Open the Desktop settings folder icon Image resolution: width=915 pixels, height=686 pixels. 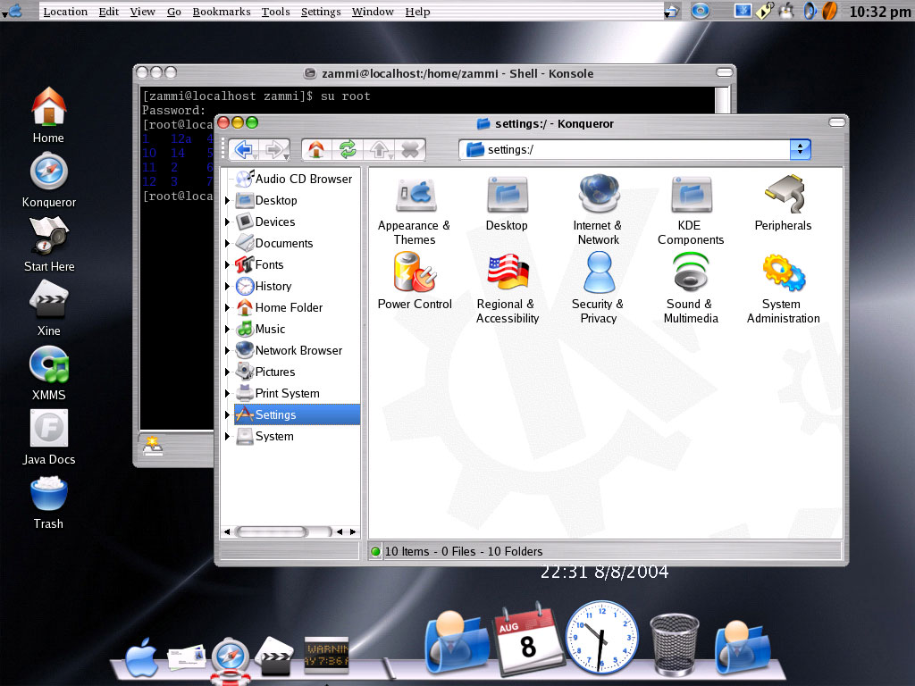pyautogui.click(x=507, y=204)
